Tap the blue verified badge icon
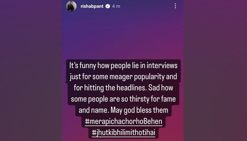The image size is (247, 141). pyautogui.click(x=108, y=6)
